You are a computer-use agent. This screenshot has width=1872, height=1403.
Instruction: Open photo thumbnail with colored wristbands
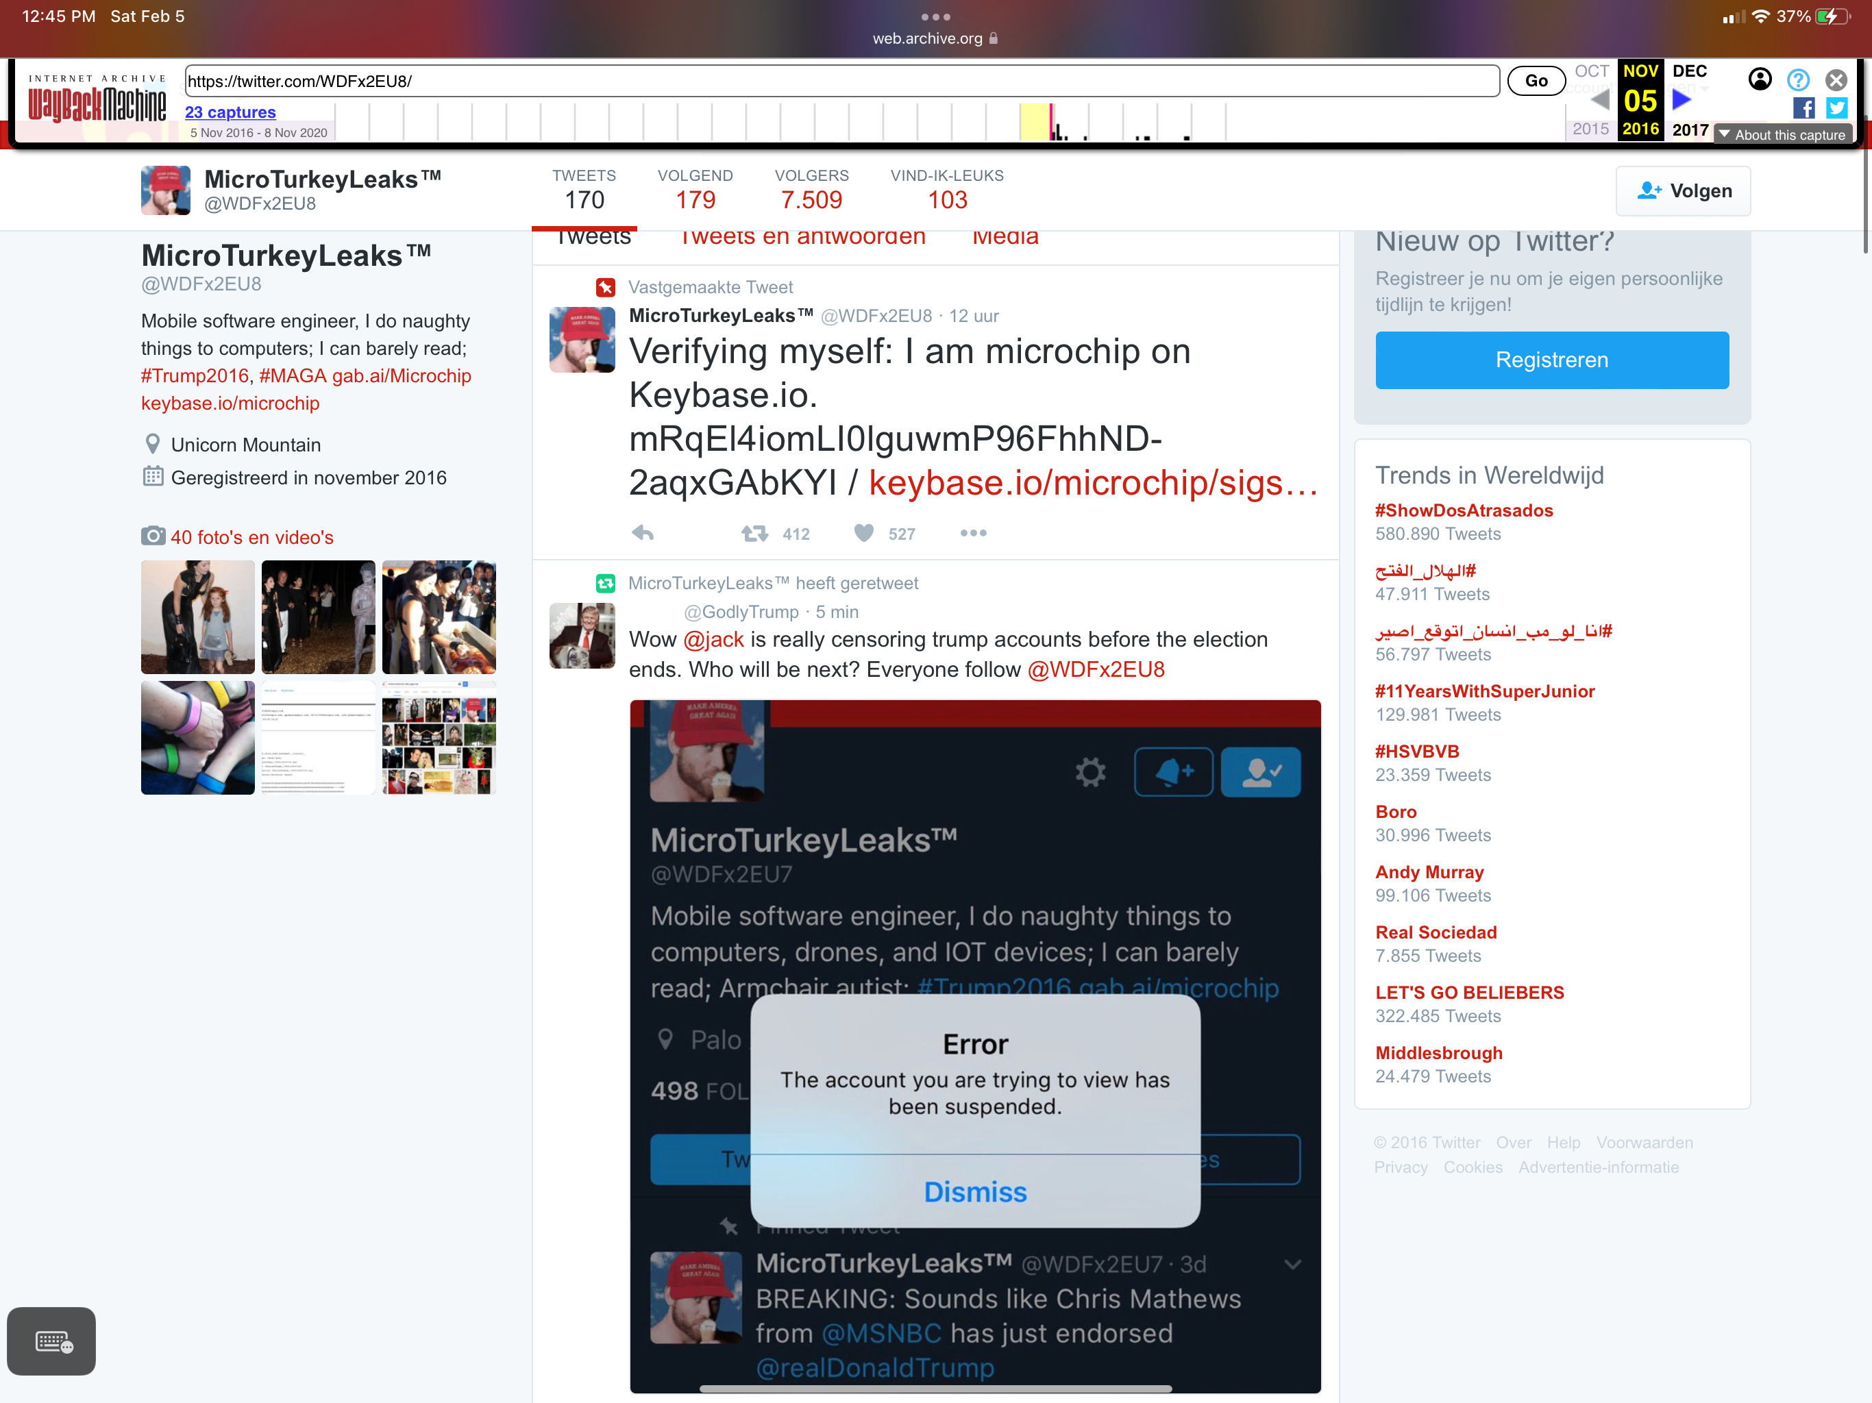pos(197,737)
